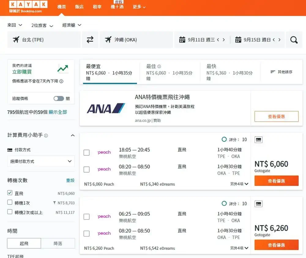Edit the 台北 (TPE) origin field

tap(44, 40)
